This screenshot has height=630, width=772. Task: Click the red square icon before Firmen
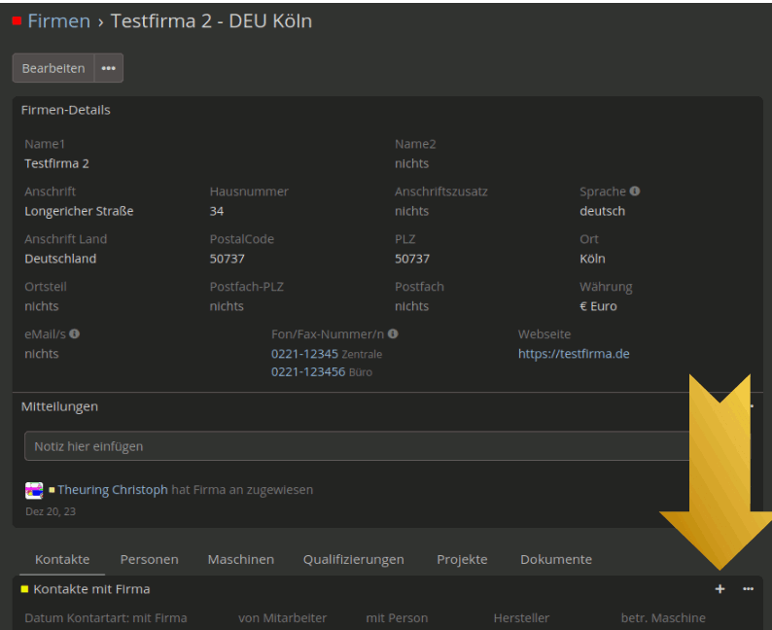click(17, 20)
